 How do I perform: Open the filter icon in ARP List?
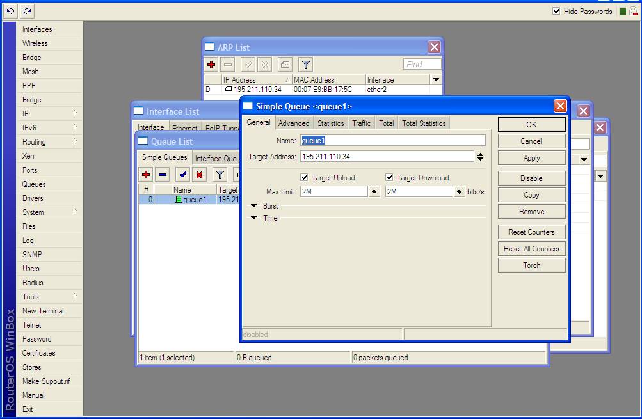(306, 65)
